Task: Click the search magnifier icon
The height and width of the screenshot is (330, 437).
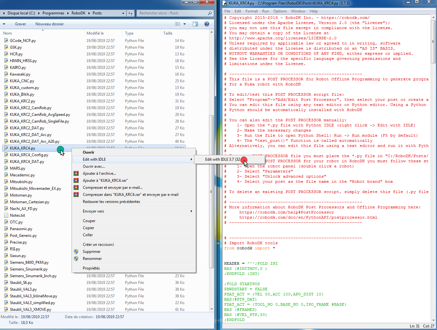Action: 210,13
